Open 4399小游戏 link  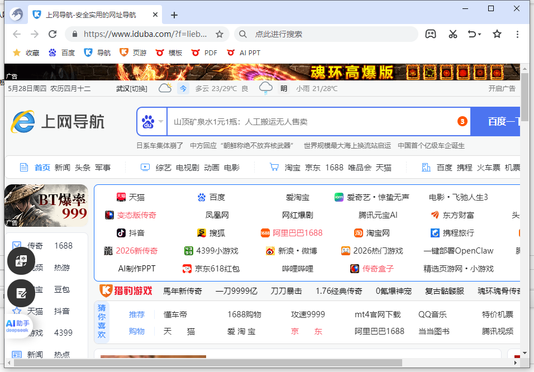(x=211, y=251)
